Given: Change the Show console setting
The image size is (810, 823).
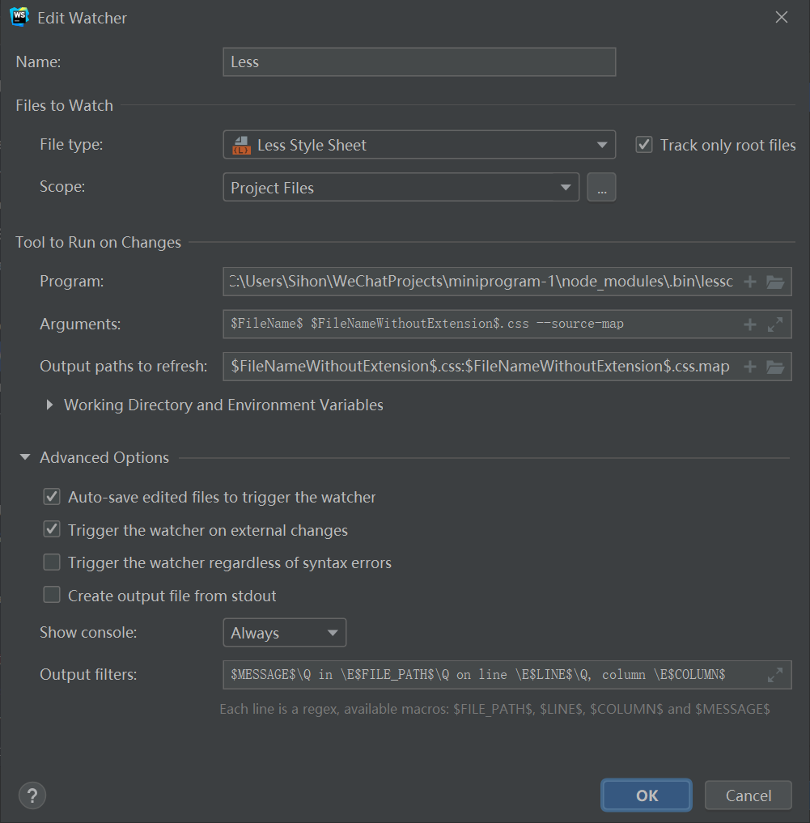Looking at the screenshot, I should pos(284,632).
